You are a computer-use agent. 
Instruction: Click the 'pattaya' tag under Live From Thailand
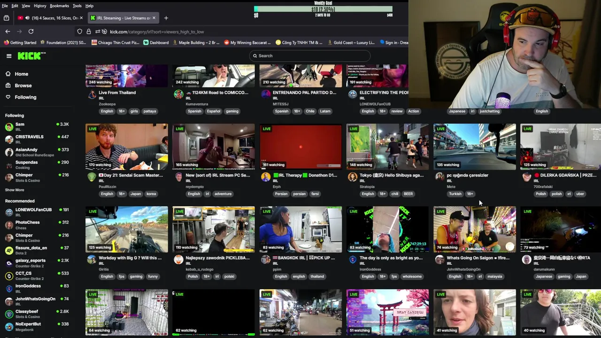(x=150, y=111)
